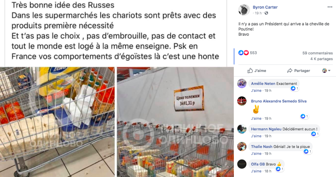336x177 pixels.
Task: Open the comment-as profile selector dropdown
Action: click(326, 70)
